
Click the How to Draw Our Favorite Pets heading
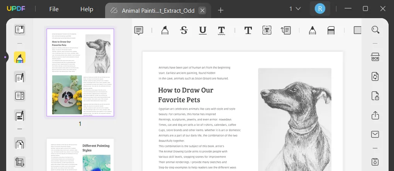pos(186,95)
